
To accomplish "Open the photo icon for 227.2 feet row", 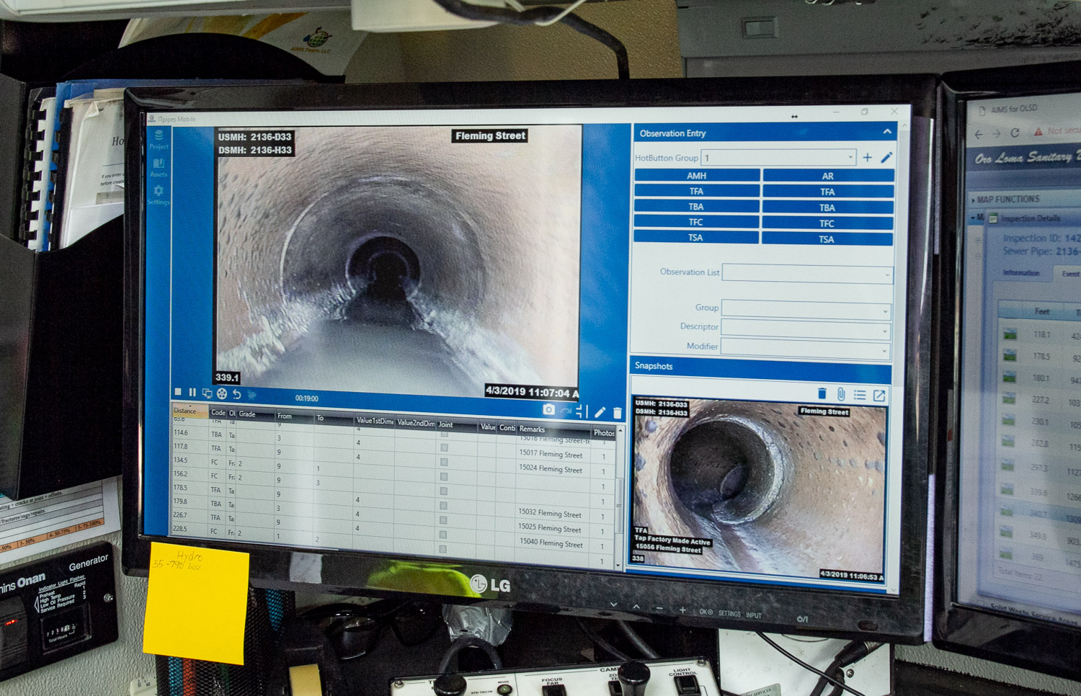I will coord(1009,399).
